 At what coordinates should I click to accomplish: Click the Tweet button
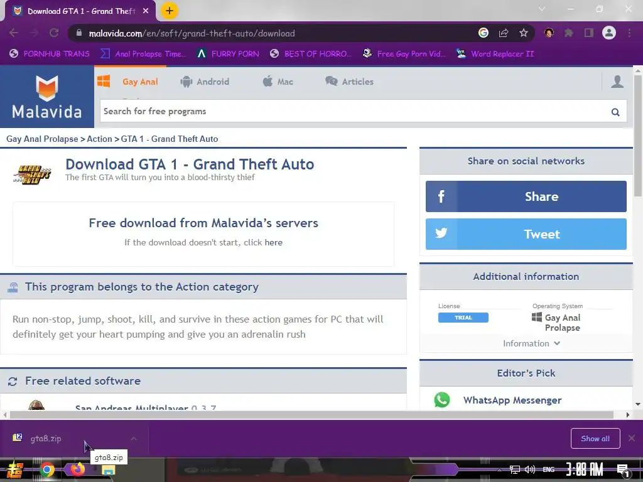[526, 234]
